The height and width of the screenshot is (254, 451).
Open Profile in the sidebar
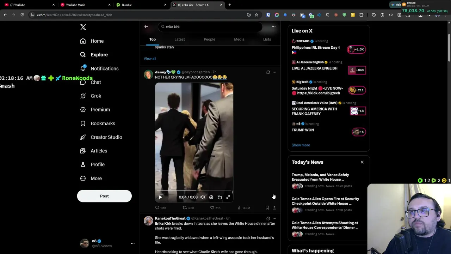coord(92,164)
